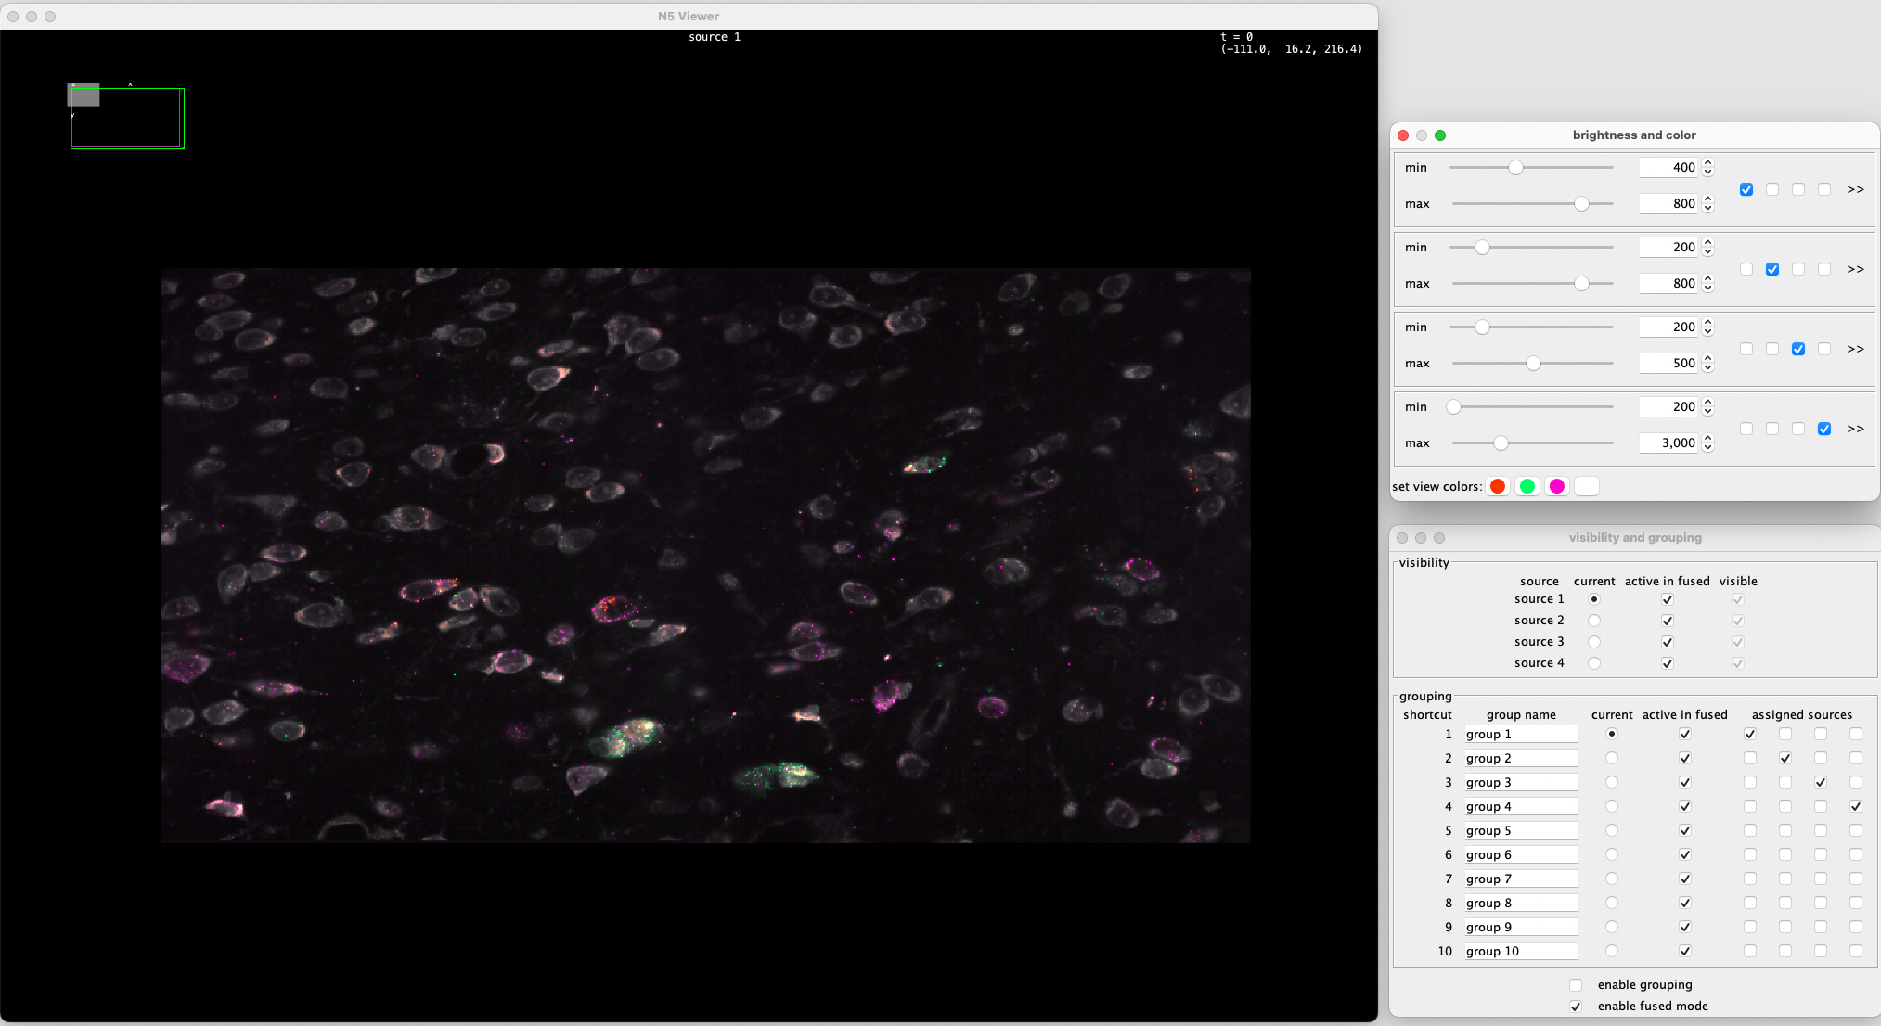This screenshot has height=1026, width=1881.
Task: Set group 2 as current group
Action: pos(1612,759)
